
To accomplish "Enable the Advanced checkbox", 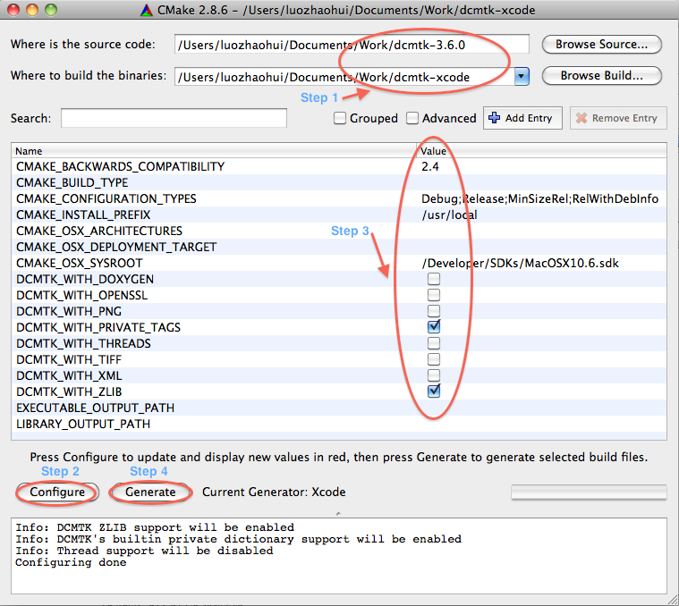I will click(412, 118).
